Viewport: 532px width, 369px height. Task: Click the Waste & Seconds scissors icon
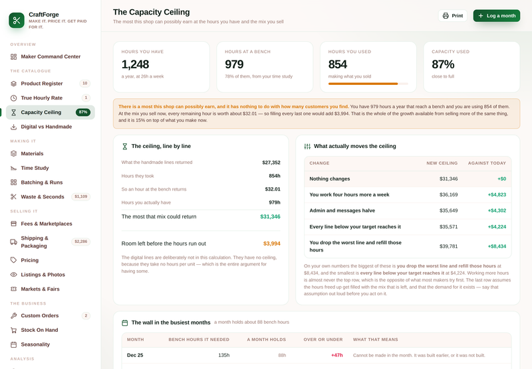(13, 196)
